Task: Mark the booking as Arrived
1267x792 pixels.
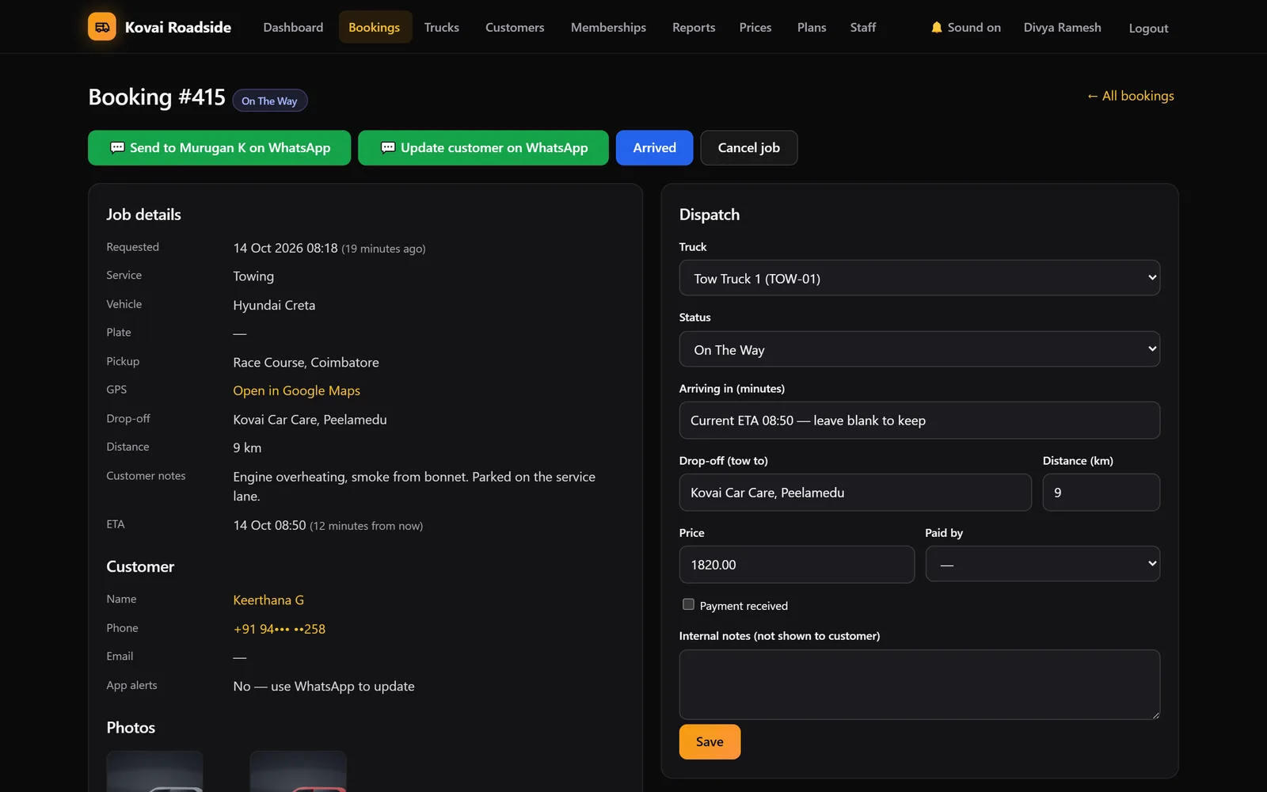Action: point(655,148)
